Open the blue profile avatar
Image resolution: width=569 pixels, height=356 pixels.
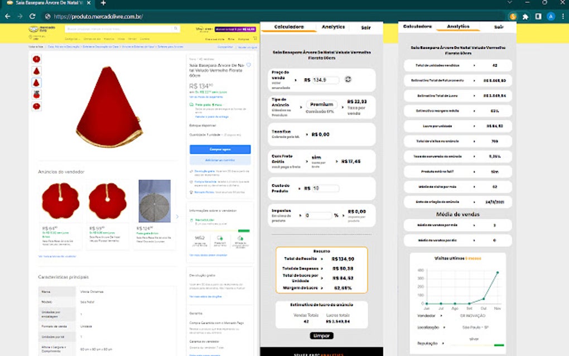(x=551, y=16)
